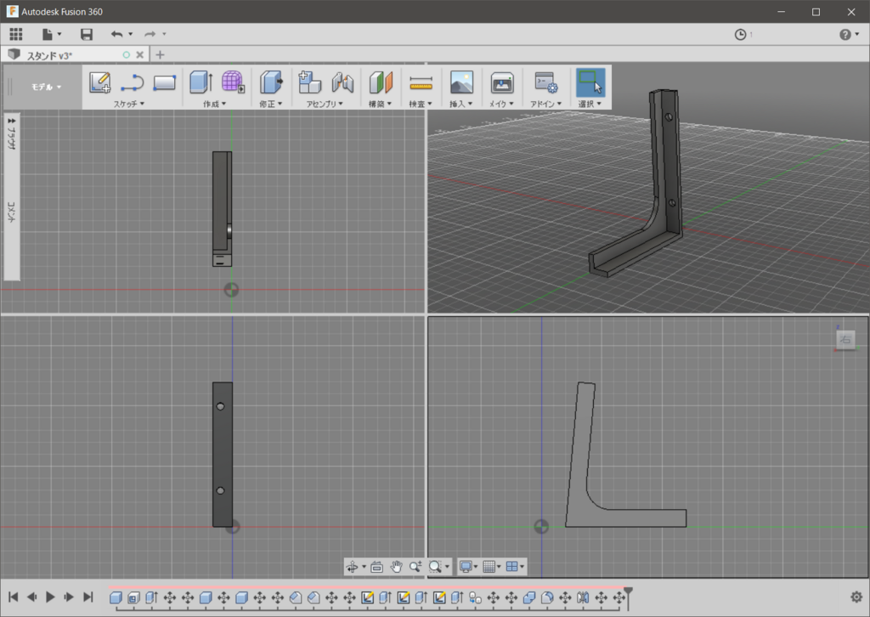Image resolution: width=870 pixels, height=617 pixels.
Task: Open the モデル workspace dropdown
Action: click(x=46, y=88)
